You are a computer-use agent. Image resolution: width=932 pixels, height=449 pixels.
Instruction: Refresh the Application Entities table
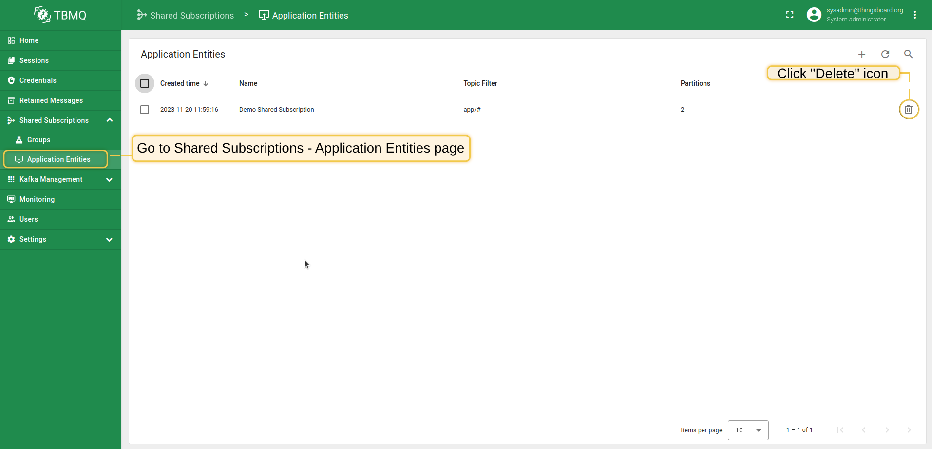(885, 54)
